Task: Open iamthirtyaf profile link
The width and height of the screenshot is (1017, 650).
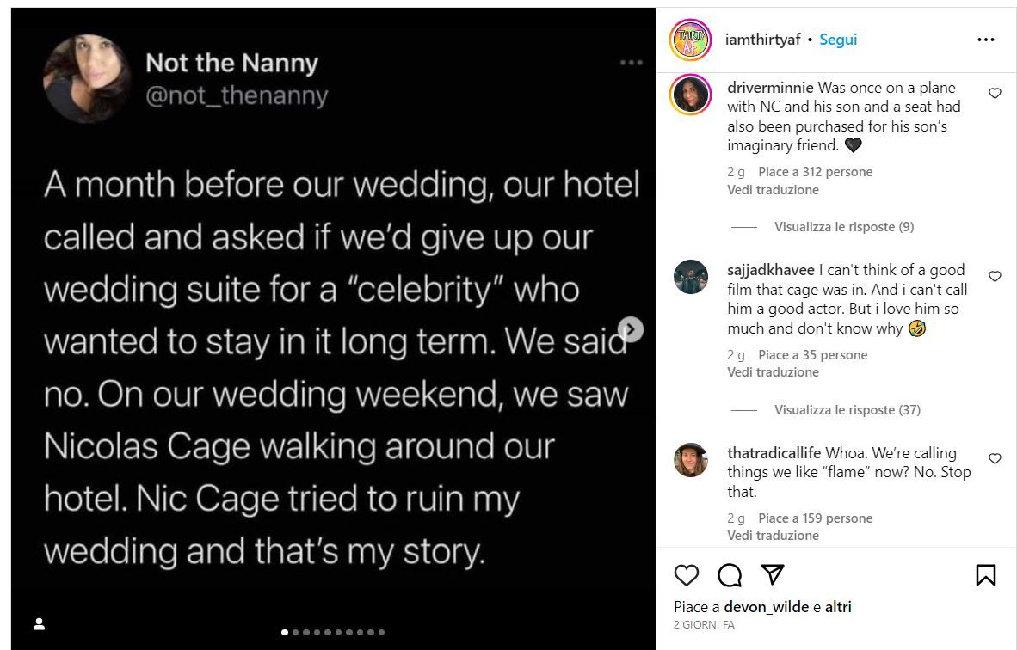Action: 764,40
